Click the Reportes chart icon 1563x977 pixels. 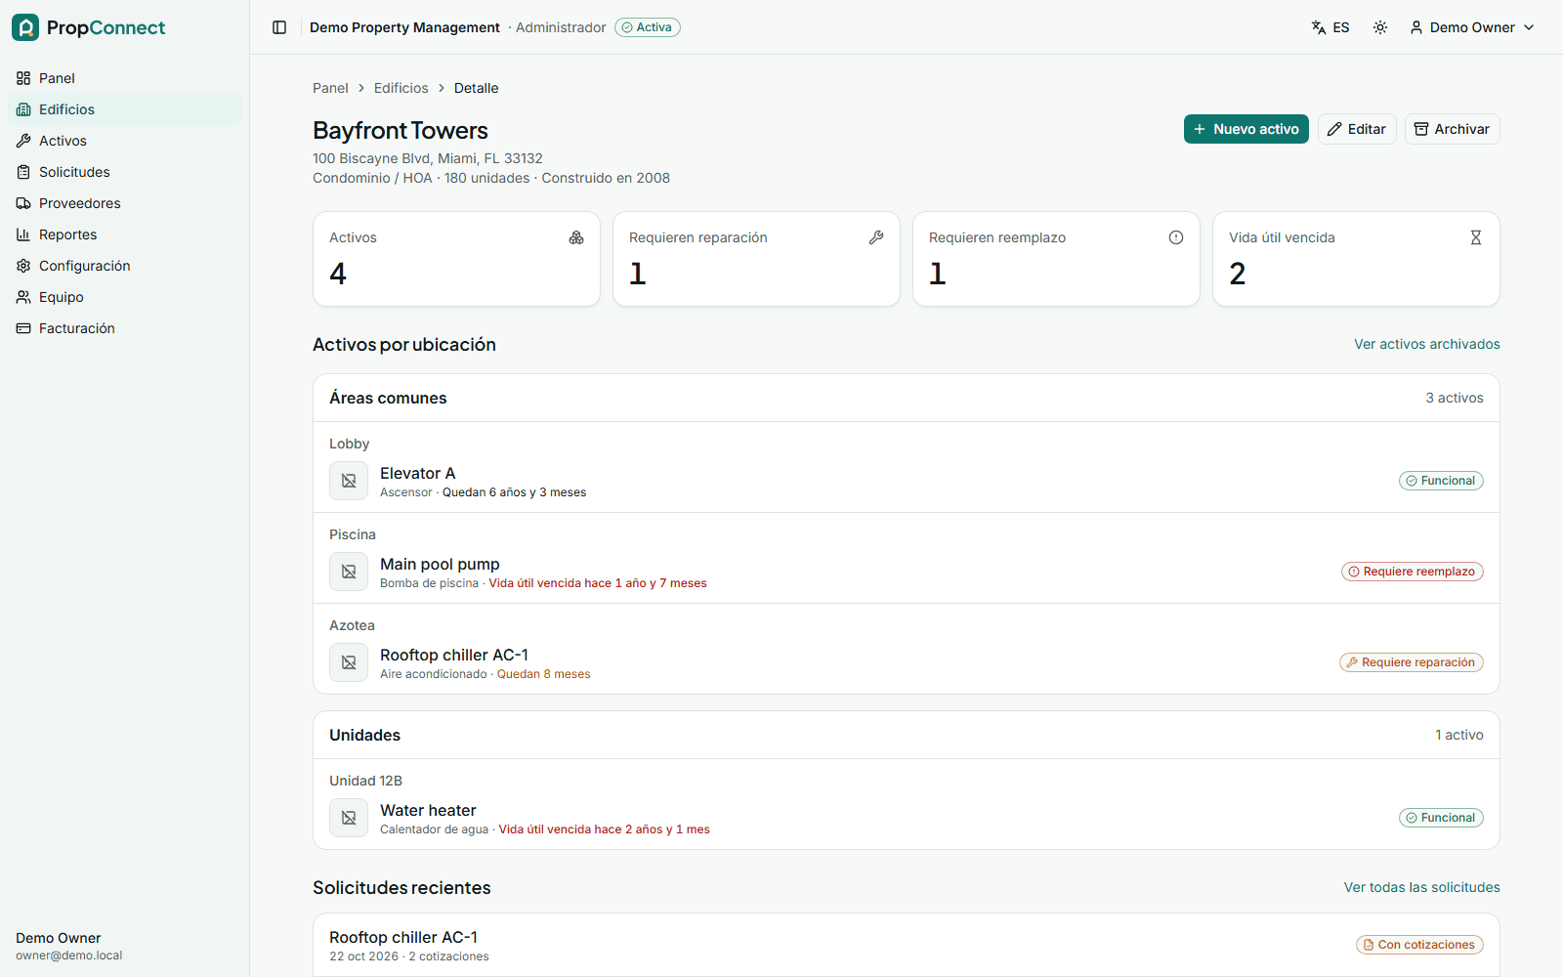point(23,234)
